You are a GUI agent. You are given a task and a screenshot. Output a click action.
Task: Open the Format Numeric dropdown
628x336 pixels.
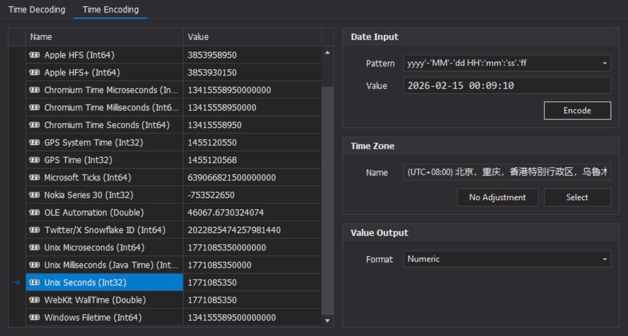(605, 259)
